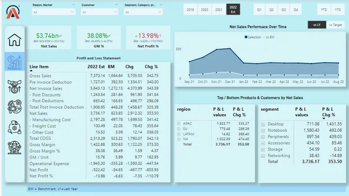Open the Sales handshake icon page
Image resolution: width=349 pixels, height=196 pixels.
point(14,86)
